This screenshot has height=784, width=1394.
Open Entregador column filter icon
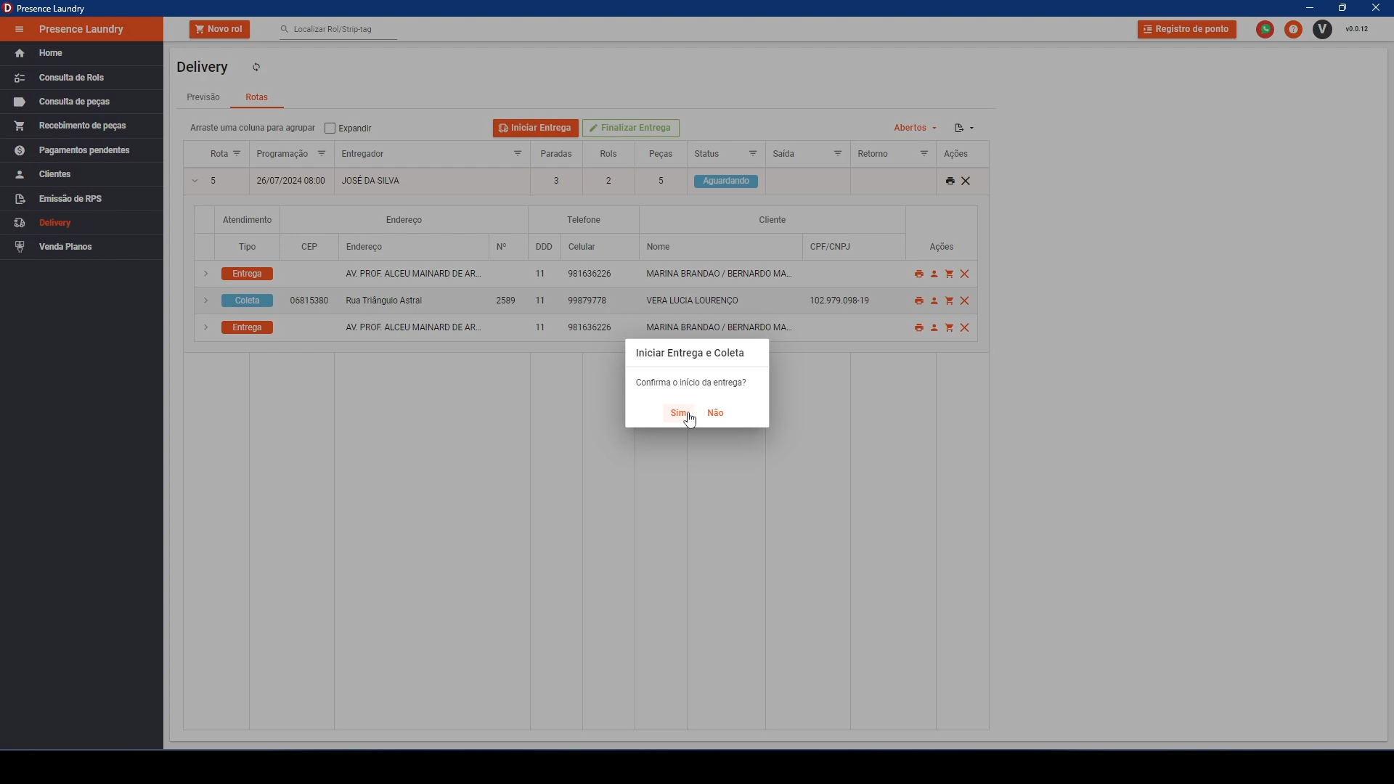point(518,154)
